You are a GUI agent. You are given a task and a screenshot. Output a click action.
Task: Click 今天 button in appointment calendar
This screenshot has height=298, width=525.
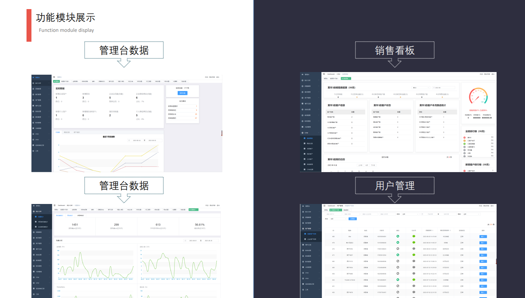coord(367,165)
